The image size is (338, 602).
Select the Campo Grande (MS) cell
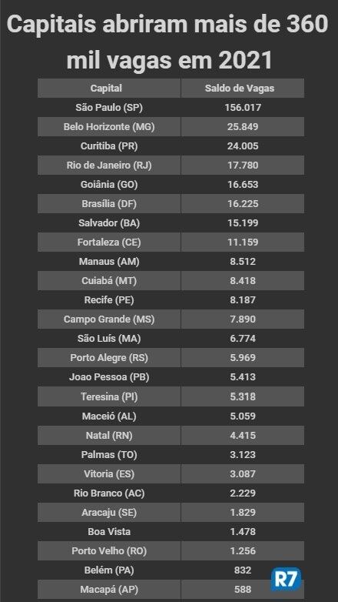click(109, 319)
